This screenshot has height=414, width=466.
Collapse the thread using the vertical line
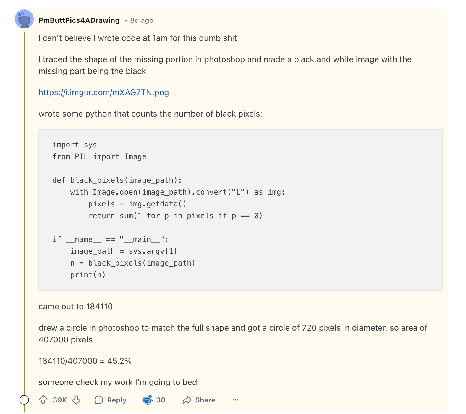point(24,207)
